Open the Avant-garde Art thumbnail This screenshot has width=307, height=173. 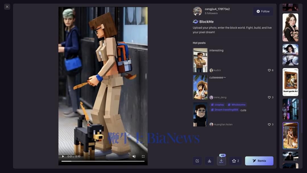tap(290, 82)
